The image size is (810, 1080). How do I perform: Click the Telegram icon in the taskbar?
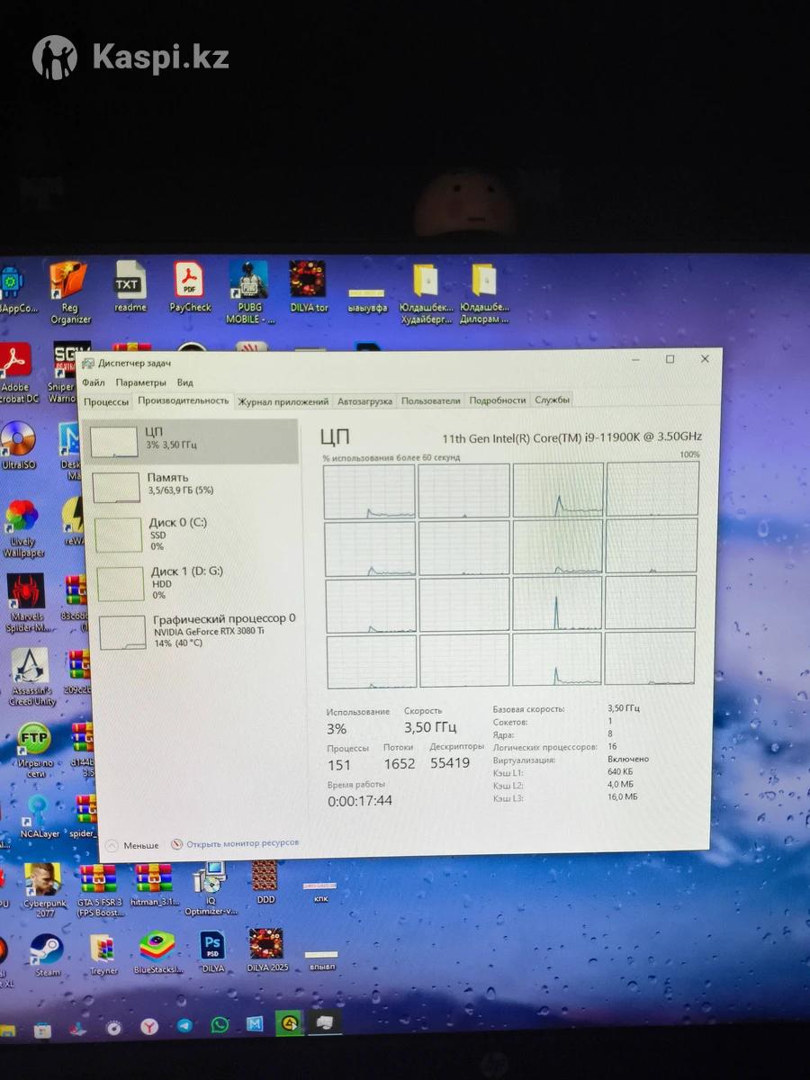coord(184,1025)
